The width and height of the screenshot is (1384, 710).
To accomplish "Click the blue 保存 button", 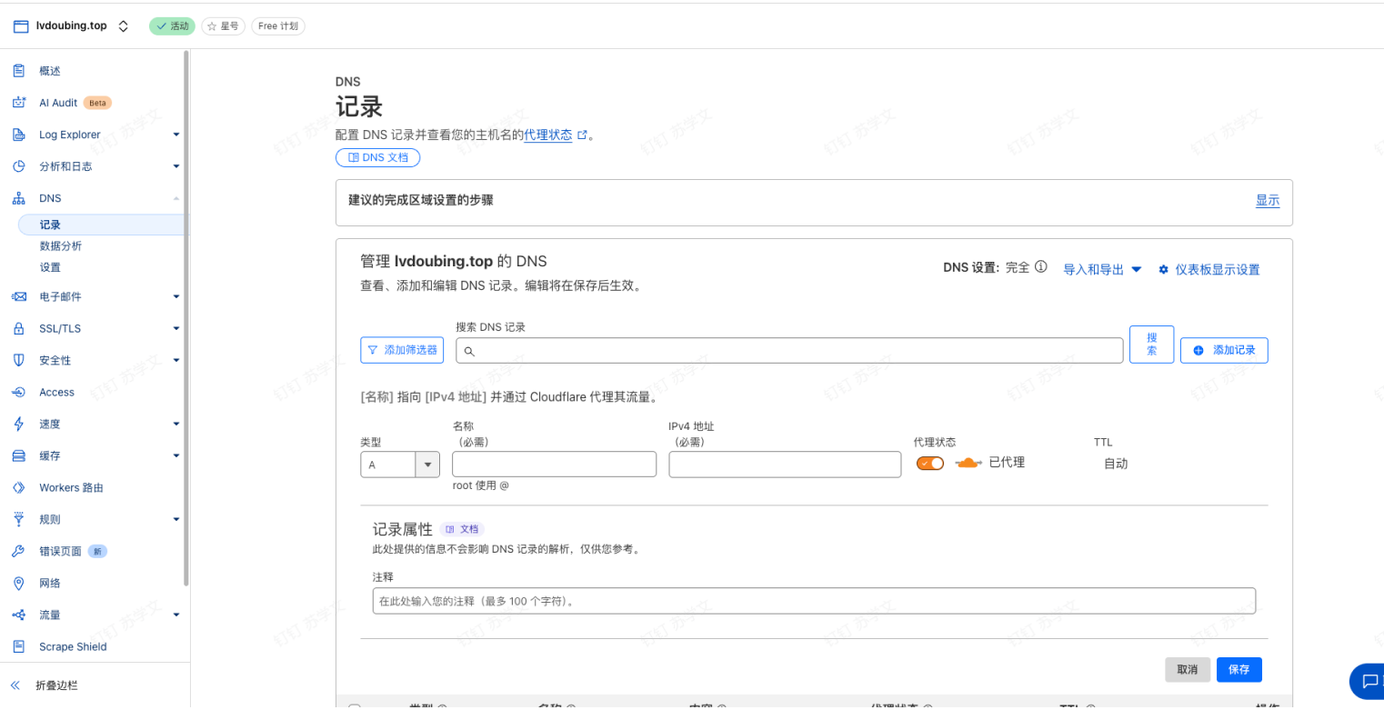I will [1239, 669].
